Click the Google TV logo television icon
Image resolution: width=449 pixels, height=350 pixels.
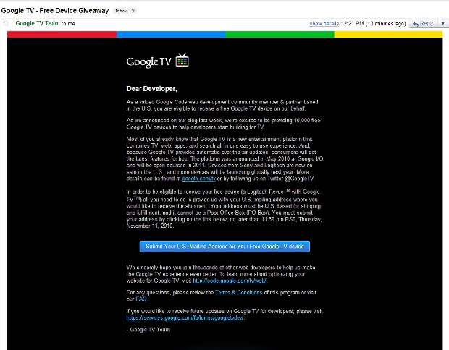coord(182,60)
